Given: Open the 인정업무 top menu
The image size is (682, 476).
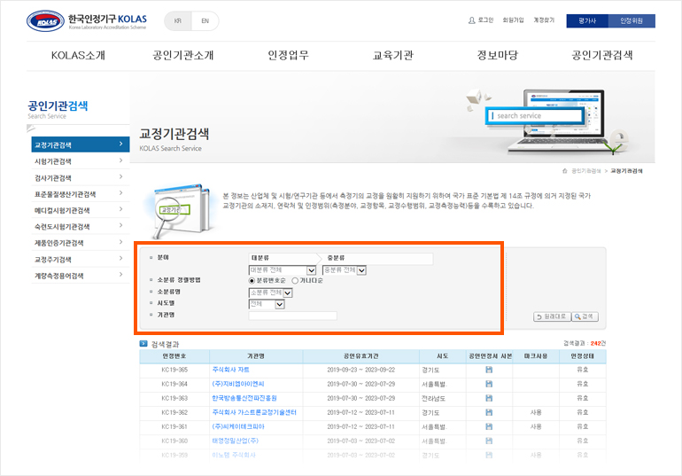Looking at the screenshot, I should tap(288, 55).
